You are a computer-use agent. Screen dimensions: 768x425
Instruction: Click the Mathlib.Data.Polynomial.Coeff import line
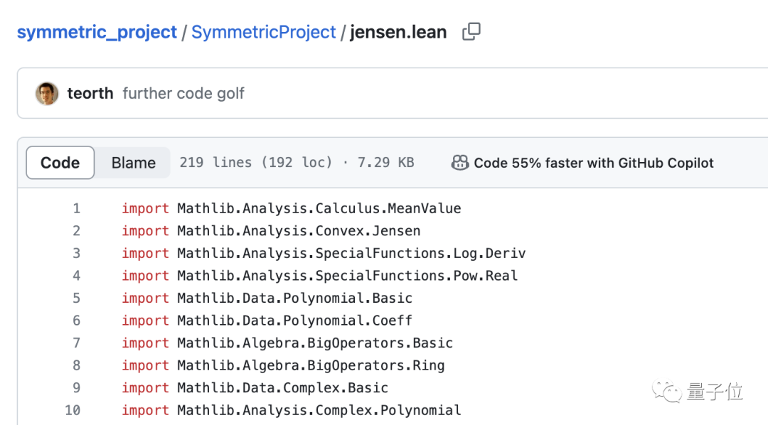(x=294, y=321)
